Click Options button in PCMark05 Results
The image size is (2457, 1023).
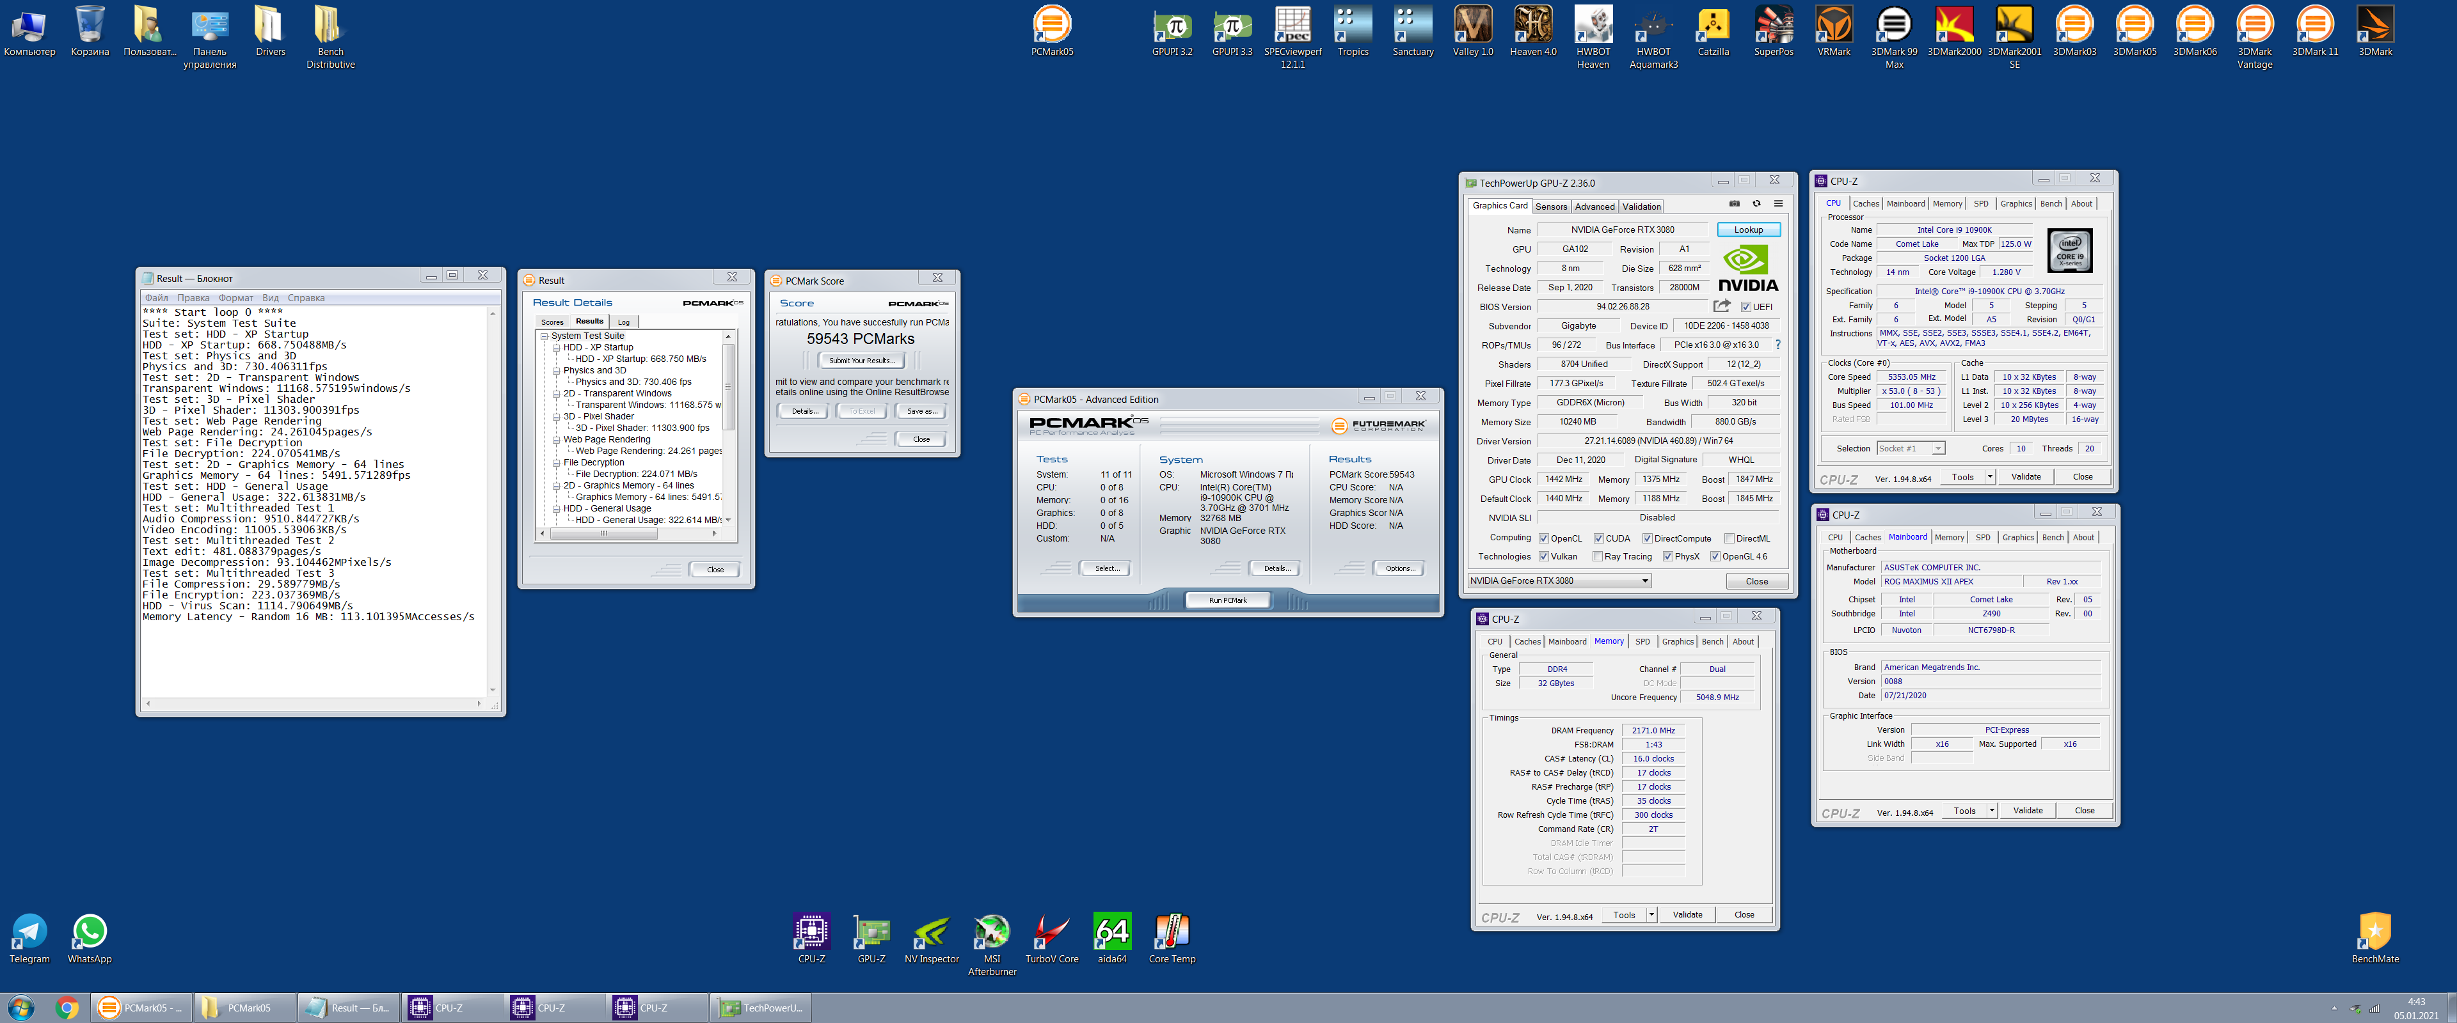(x=1400, y=568)
